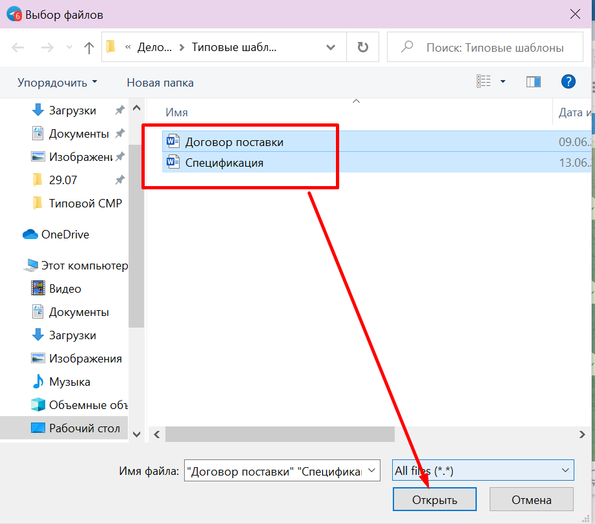Image resolution: width=595 pixels, height=524 pixels.
Task: Toggle the preview pane
Action: pyautogui.click(x=533, y=81)
